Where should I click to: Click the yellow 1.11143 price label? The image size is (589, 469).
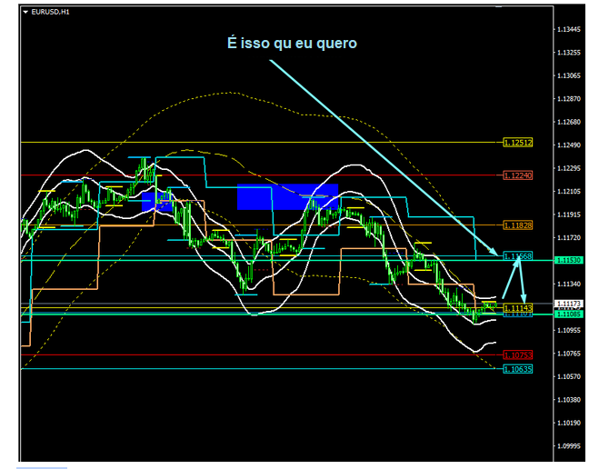click(x=516, y=308)
